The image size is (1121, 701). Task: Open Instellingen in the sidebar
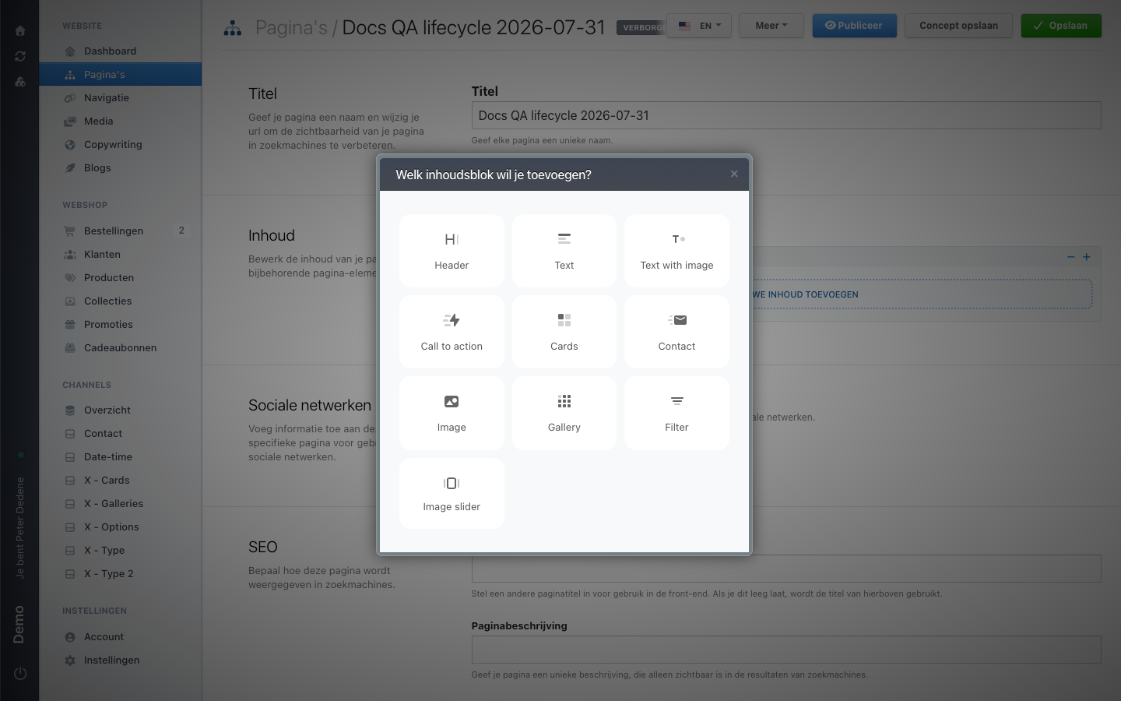tap(121, 660)
